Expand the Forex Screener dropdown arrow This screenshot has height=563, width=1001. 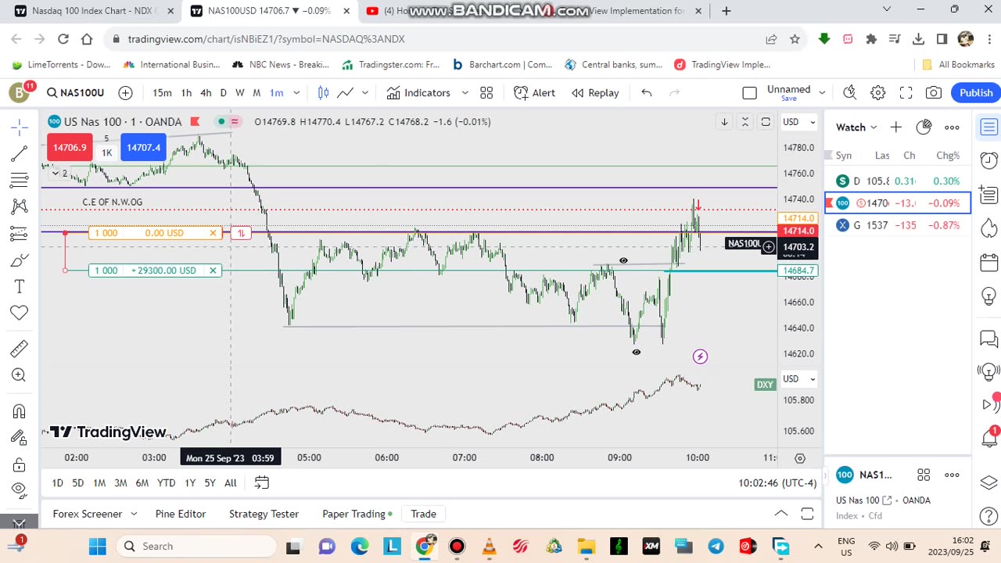click(x=134, y=514)
